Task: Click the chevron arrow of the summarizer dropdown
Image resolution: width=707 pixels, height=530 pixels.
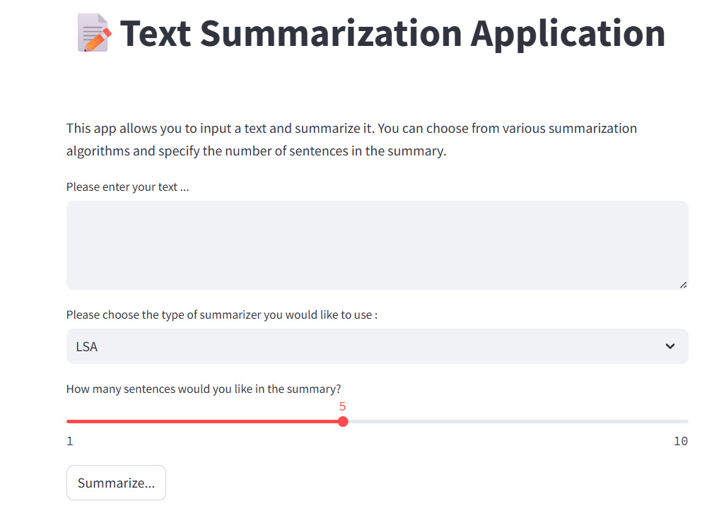Action: tap(670, 346)
